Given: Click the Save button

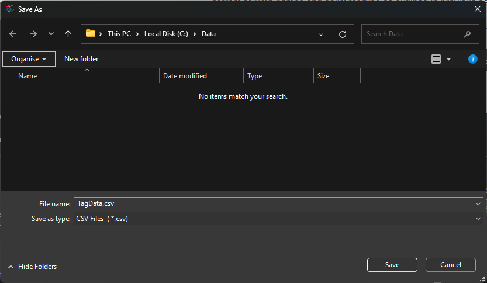Looking at the screenshot, I should pyautogui.click(x=392, y=265).
